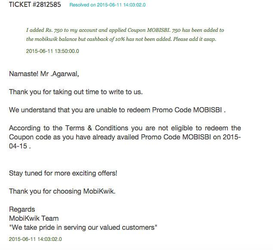Click the 13:50:00.0 message timestamp
Screen dimensions: 273x250
(52, 51)
